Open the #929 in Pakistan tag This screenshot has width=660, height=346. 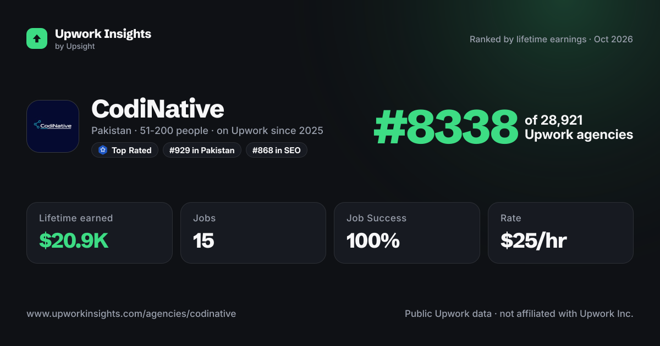202,150
